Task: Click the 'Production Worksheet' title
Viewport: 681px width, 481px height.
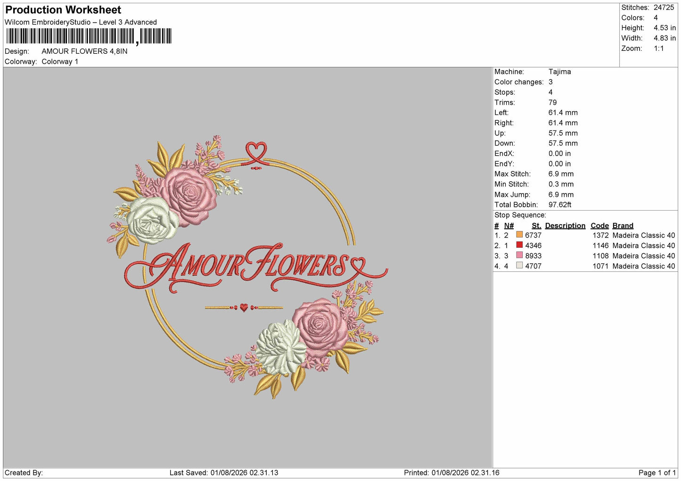Action: click(x=63, y=10)
